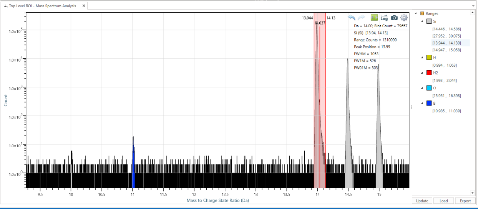The height and width of the screenshot is (209, 478).
Task: Click the chart icon on the Mass Spectrum tab
Action: tap(6, 6)
